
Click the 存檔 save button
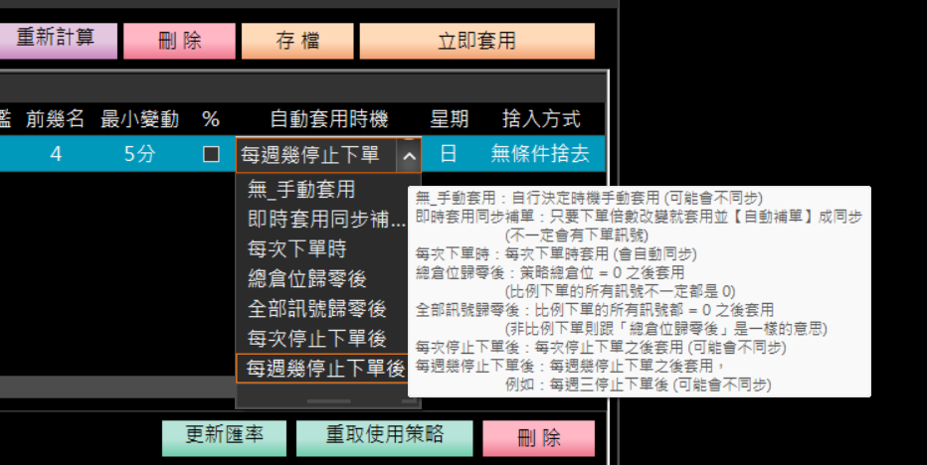tap(295, 41)
